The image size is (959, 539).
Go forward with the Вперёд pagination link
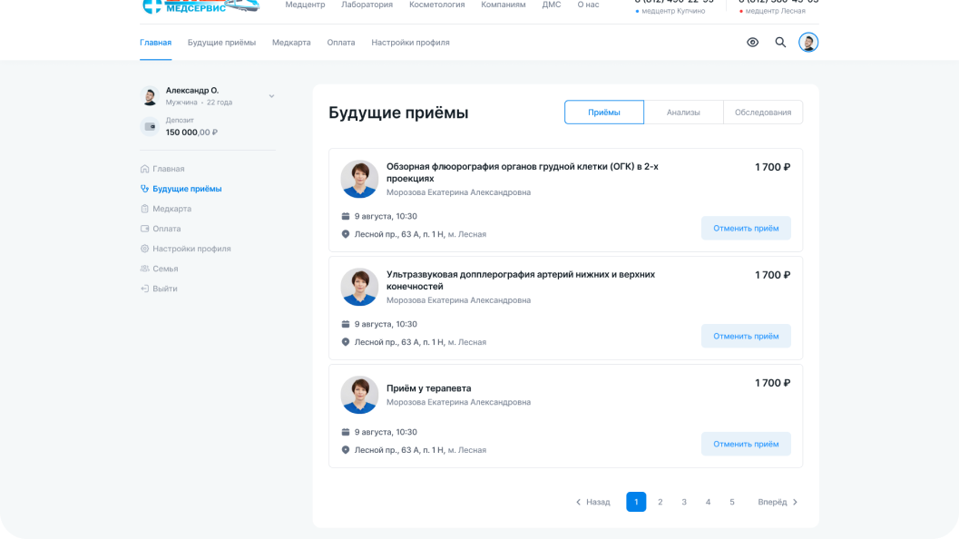(x=778, y=502)
